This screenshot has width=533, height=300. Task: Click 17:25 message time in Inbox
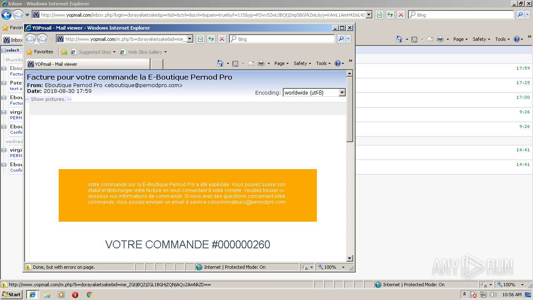pos(523,83)
